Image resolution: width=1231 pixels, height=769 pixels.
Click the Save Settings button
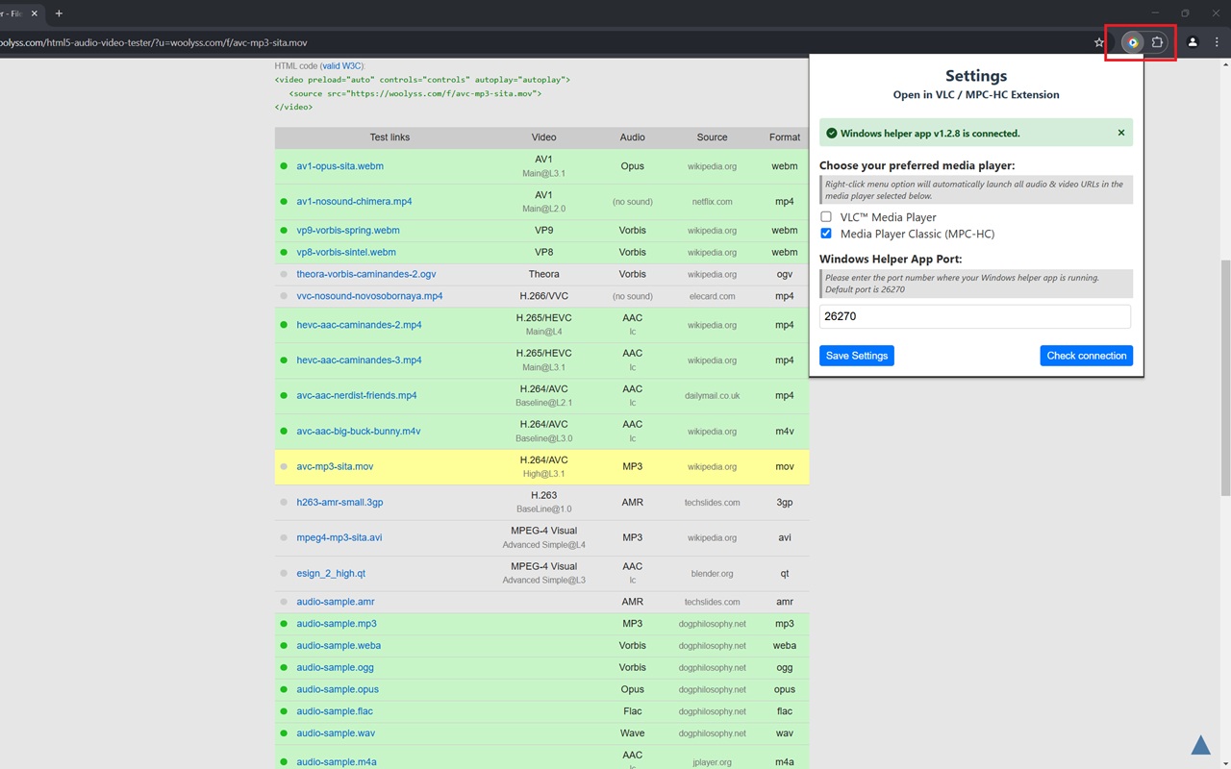point(856,356)
